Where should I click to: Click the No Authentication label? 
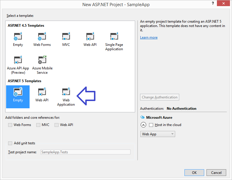coord(182,109)
